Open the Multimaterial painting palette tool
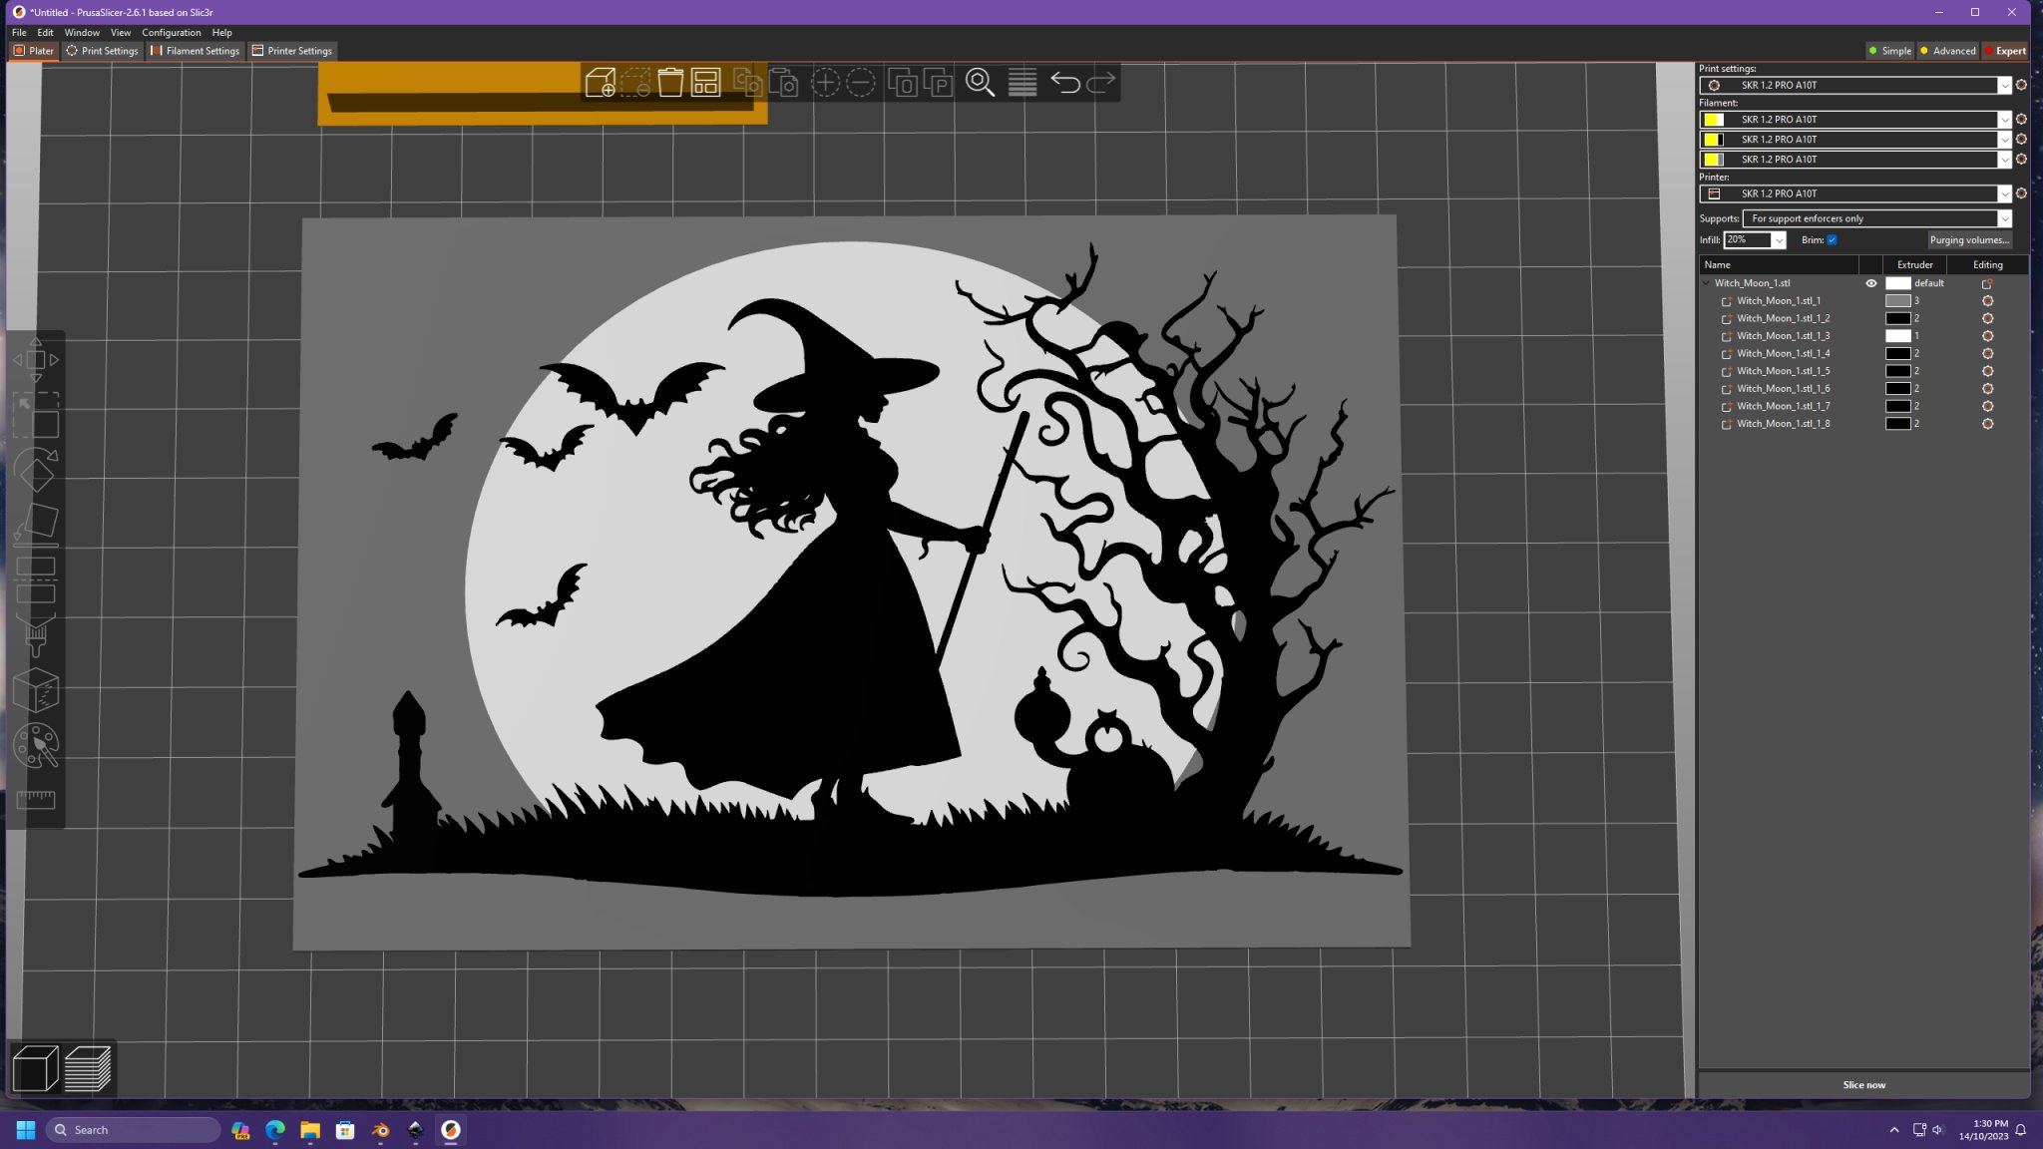 [x=36, y=745]
